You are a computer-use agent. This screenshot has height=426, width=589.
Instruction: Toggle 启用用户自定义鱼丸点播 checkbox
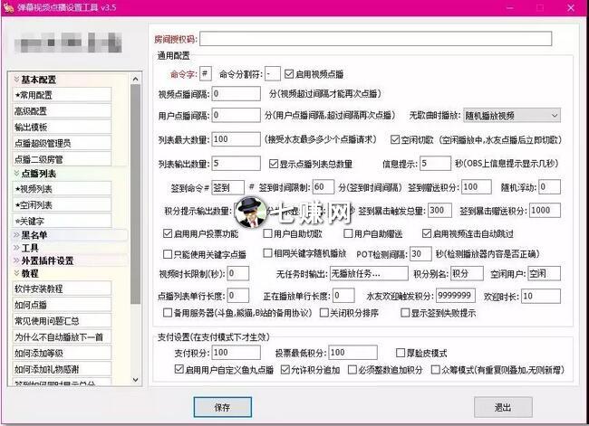179,369
